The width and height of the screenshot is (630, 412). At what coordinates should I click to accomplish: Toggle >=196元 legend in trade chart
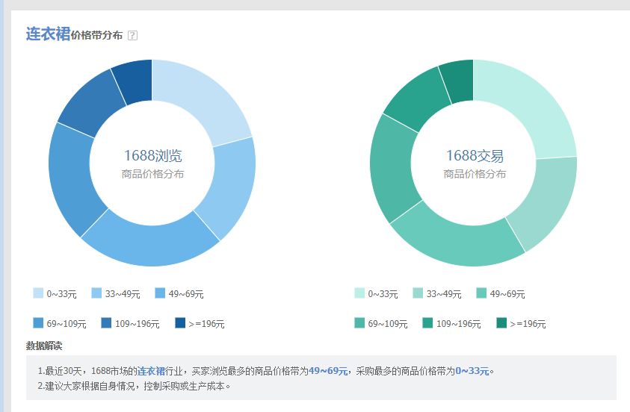click(521, 323)
